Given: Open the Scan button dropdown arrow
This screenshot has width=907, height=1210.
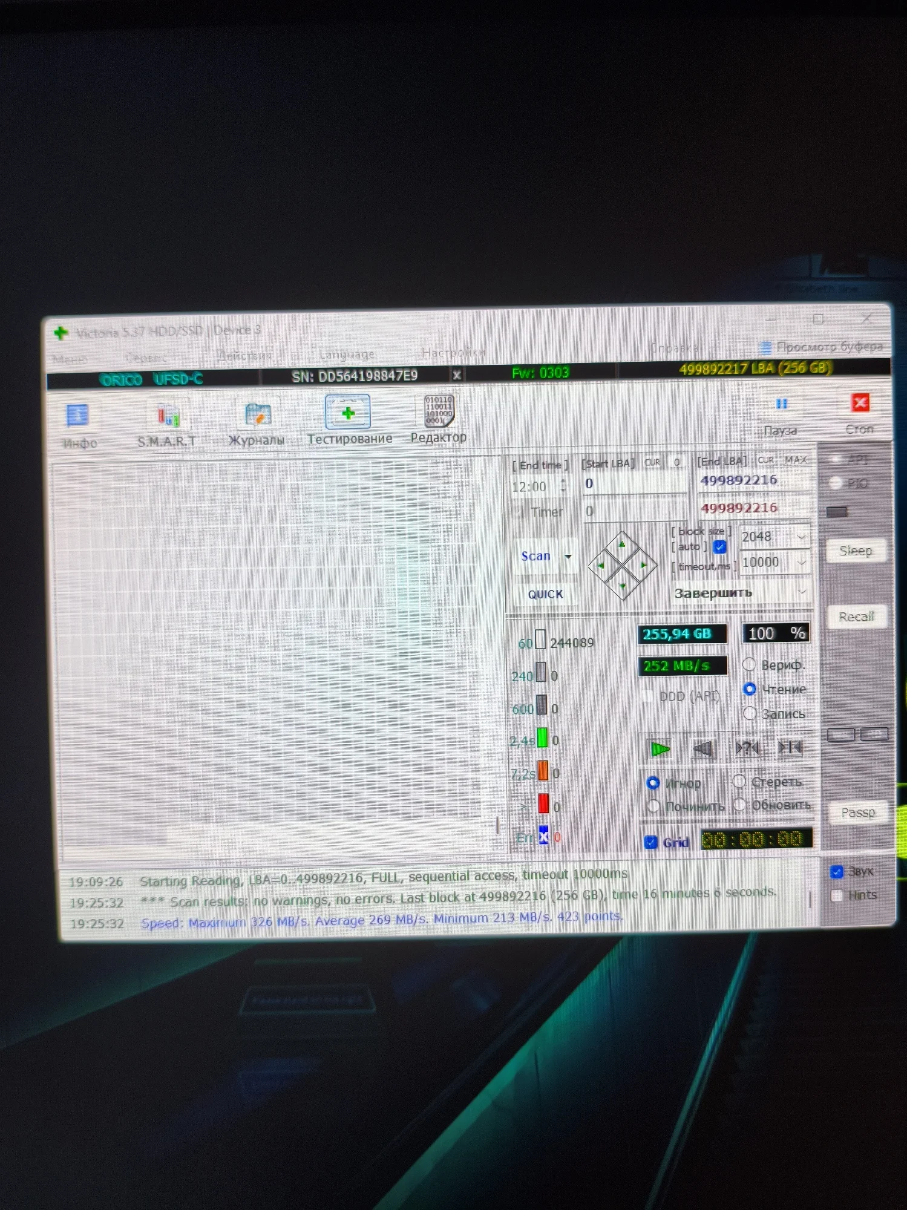Looking at the screenshot, I should pyautogui.click(x=568, y=556).
